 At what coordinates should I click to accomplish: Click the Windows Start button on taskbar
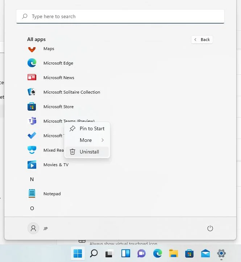(x=78, y=254)
